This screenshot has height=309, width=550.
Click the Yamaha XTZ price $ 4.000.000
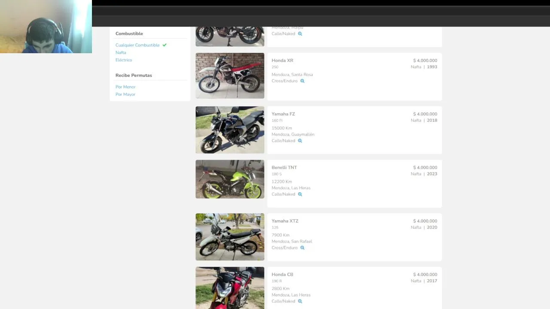(425, 221)
